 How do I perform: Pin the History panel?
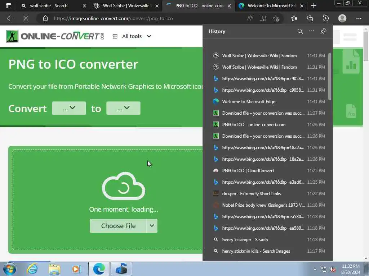pos(323,31)
